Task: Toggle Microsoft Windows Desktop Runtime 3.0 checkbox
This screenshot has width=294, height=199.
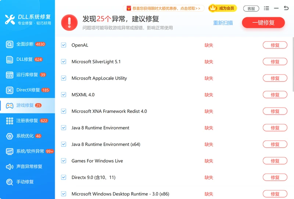Action: point(64,193)
